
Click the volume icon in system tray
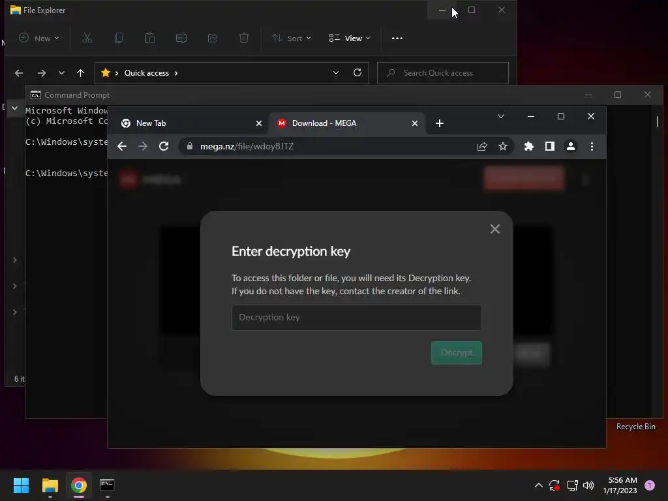click(588, 485)
